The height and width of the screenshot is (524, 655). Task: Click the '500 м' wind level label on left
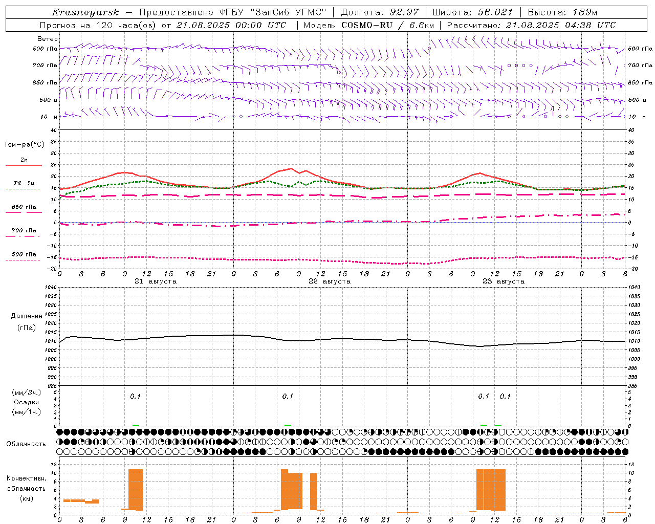click(x=49, y=100)
